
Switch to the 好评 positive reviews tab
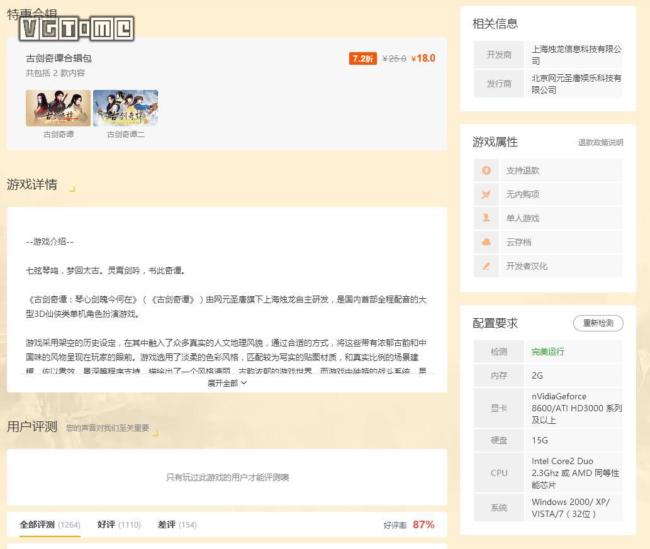click(106, 524)
